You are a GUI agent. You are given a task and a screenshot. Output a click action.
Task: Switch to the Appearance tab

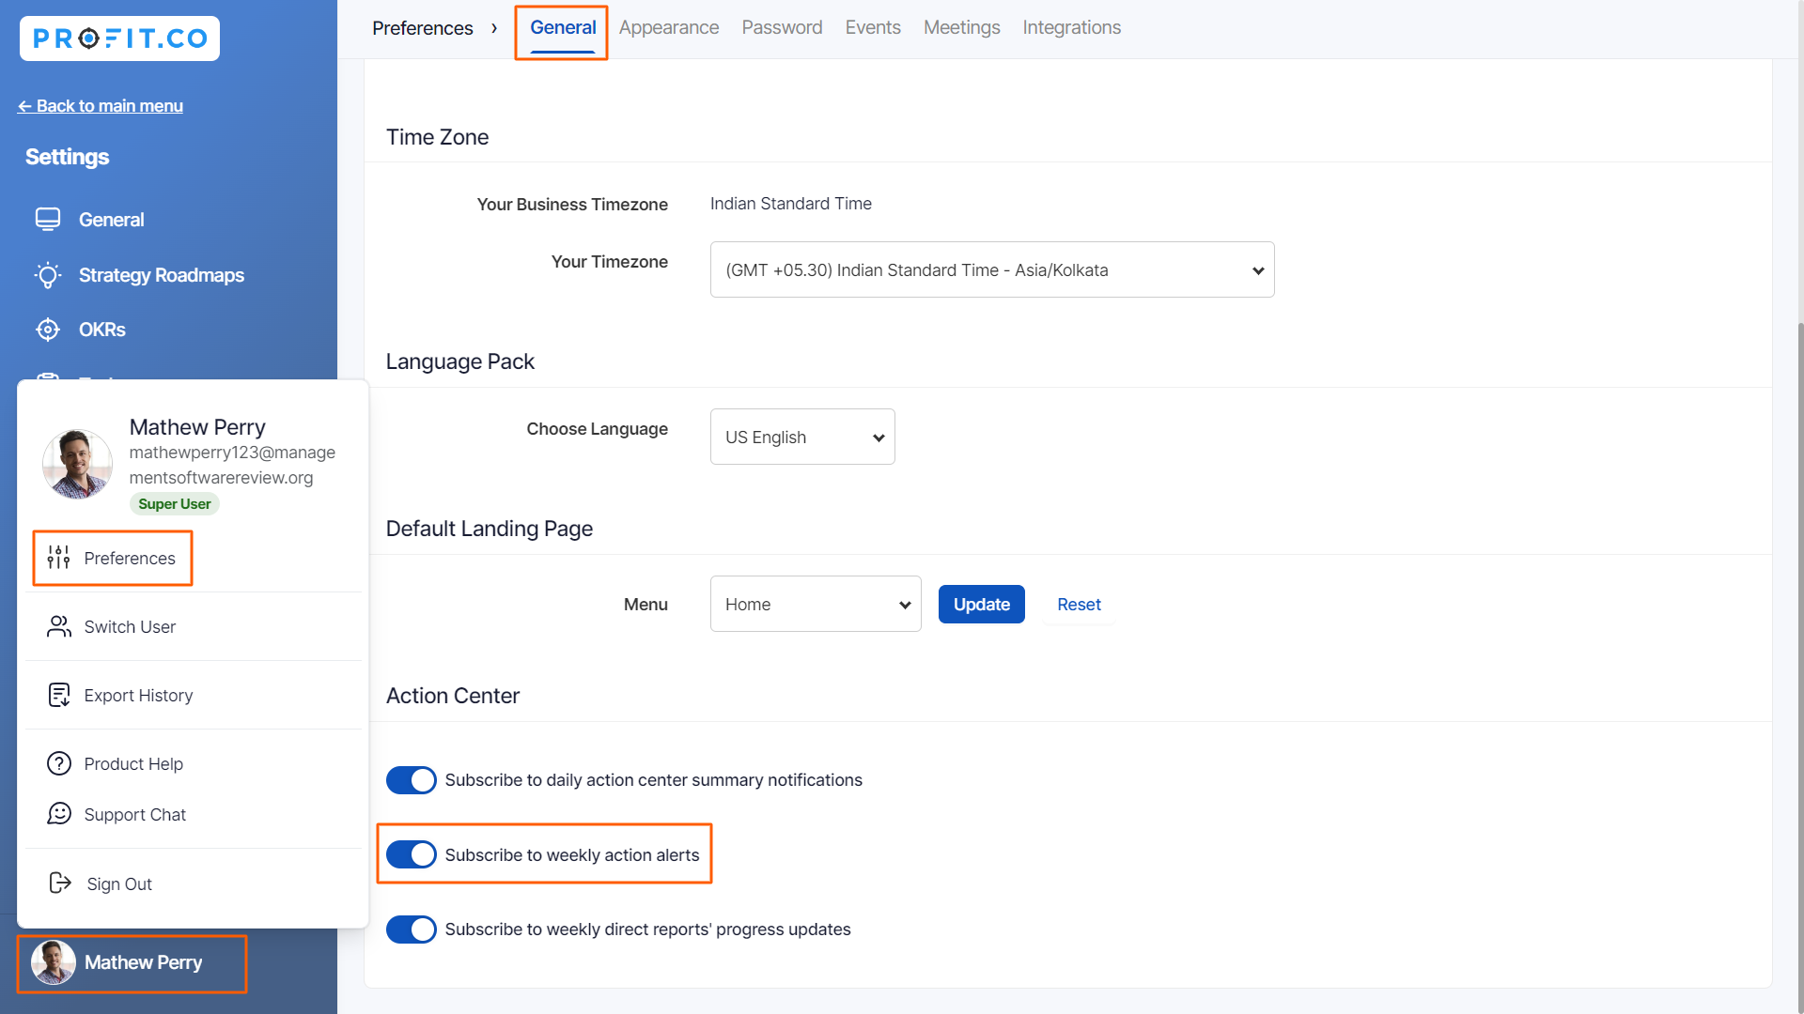tap(669, 28)
